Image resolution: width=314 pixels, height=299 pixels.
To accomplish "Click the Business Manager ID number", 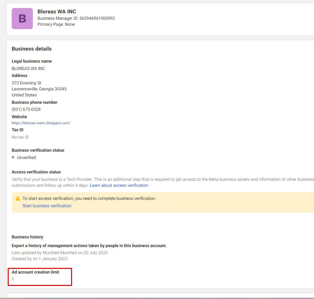I will click(97, 18).
